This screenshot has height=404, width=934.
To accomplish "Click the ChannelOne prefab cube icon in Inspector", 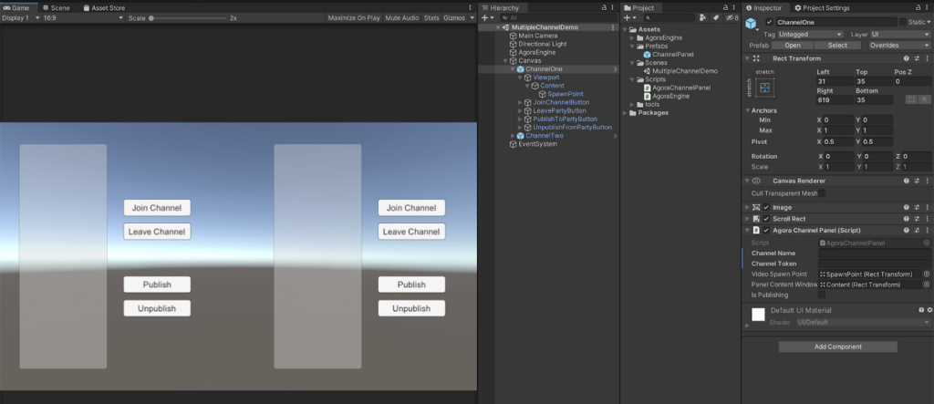I will coord(751,23).
